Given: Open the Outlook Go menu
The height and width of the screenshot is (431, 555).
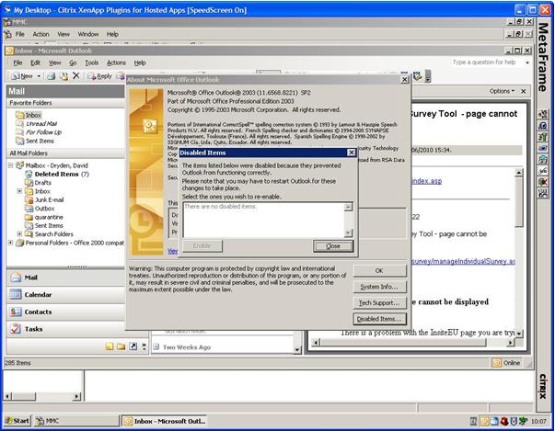Looking at the screenshot, I should 73,62.
